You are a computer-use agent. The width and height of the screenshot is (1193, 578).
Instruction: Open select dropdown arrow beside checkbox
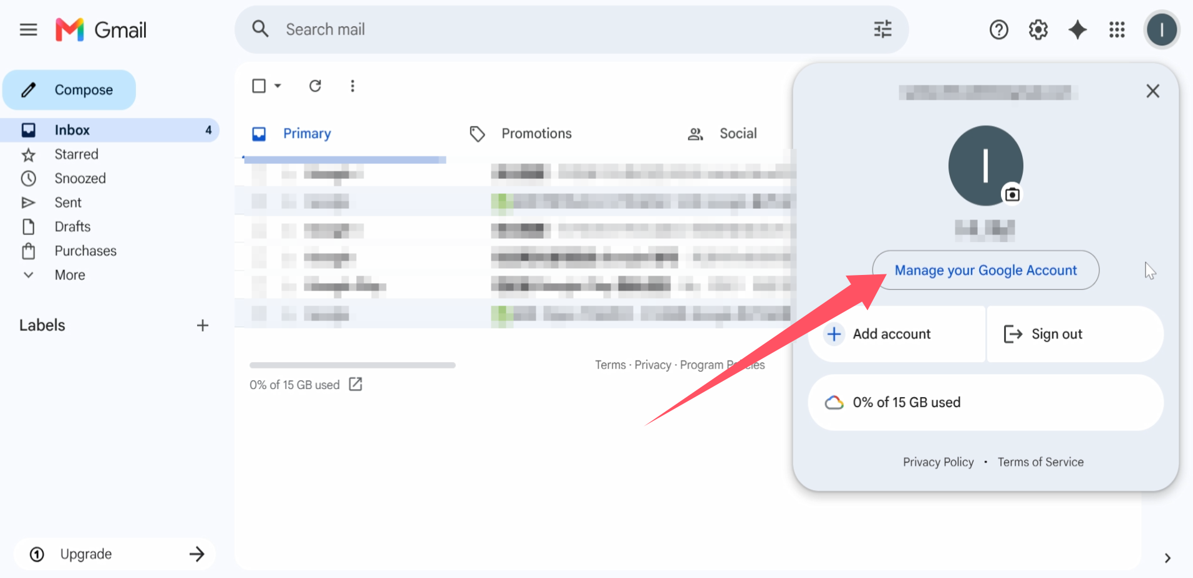(278, 86)
